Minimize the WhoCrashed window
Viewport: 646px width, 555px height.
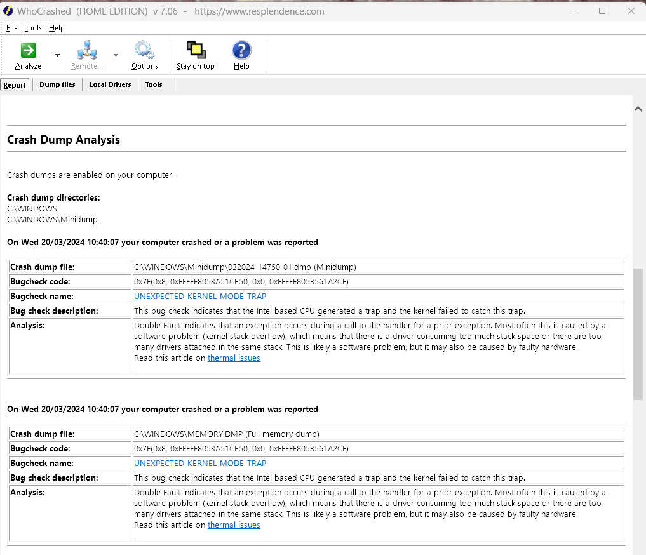point(573,11)
